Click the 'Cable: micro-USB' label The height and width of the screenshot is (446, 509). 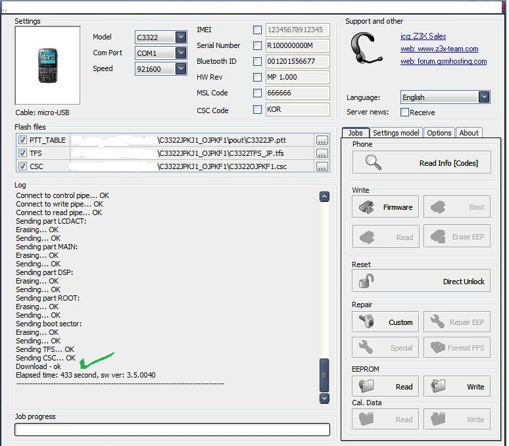42,112
